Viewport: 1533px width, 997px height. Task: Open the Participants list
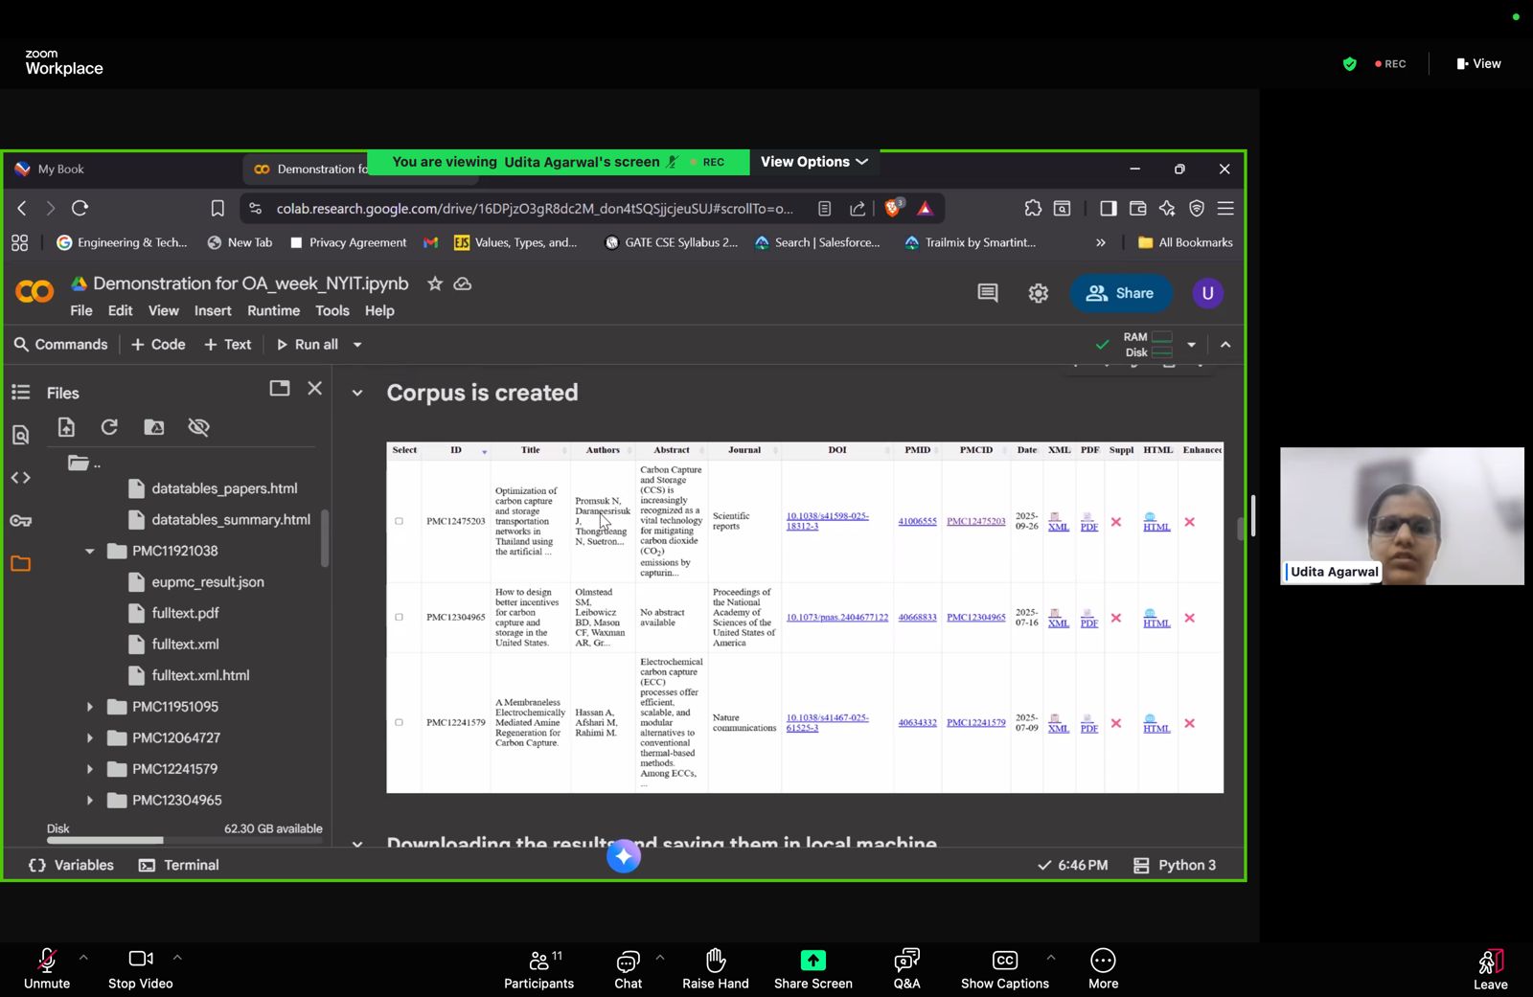point(538,969)
